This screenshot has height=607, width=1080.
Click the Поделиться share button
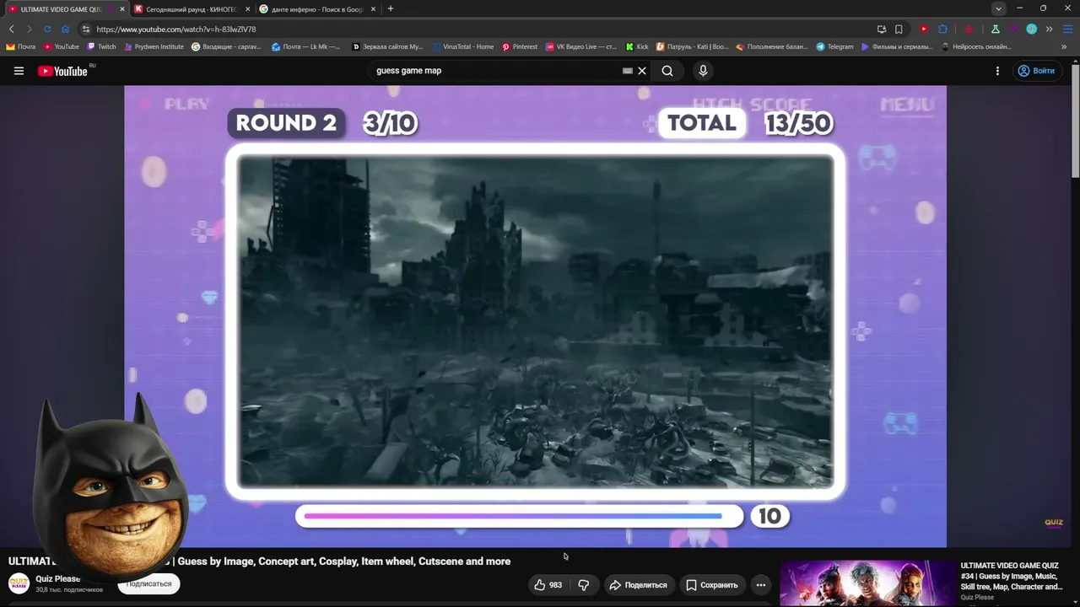pyautogui.click(x=638, y=585)
